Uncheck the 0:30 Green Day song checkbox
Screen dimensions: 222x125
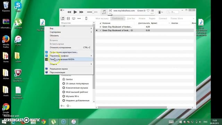tap(100, 30)
